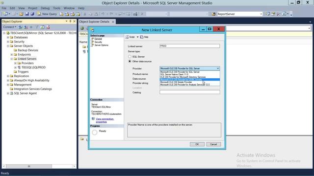Toggle the Object Explorer auto-hide pin
The width and height of the screenshot is (314, 176).
[x=70, y=21]
